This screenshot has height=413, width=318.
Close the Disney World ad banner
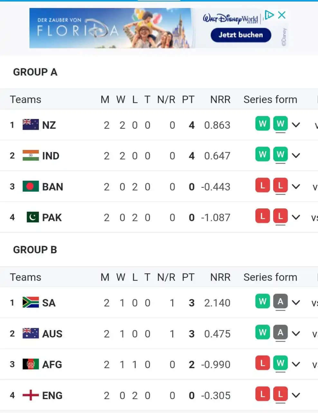point(282,15)
